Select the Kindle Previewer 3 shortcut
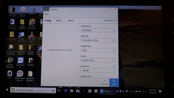 pos(21,37)
